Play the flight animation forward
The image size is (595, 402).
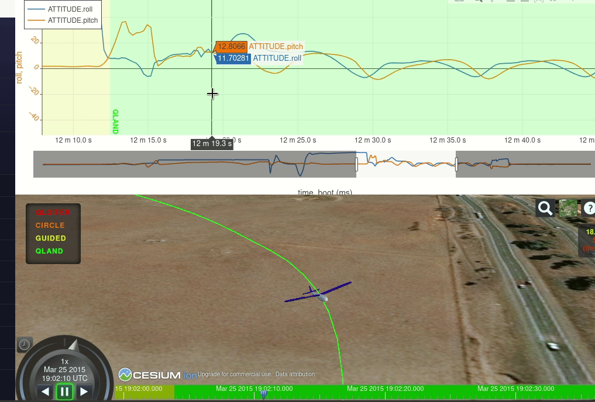coord(84,391)
